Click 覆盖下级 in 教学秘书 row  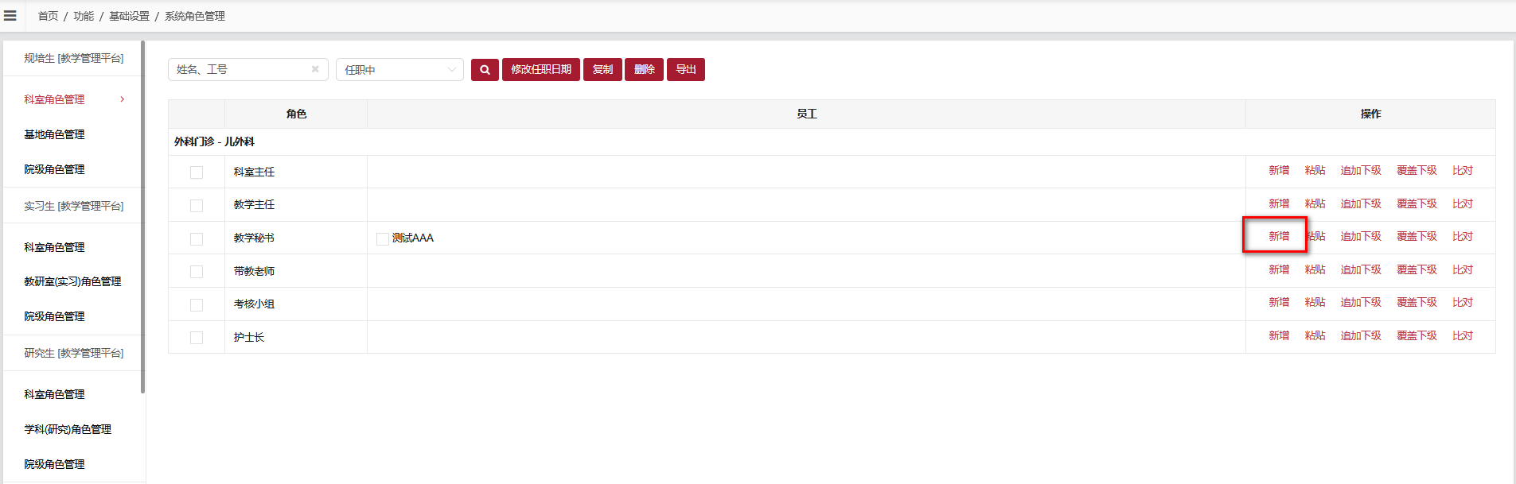point(1417,236)
